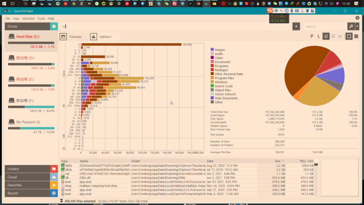
Task: Click the Drives panel header icon
Action: (x=54, y=26)
